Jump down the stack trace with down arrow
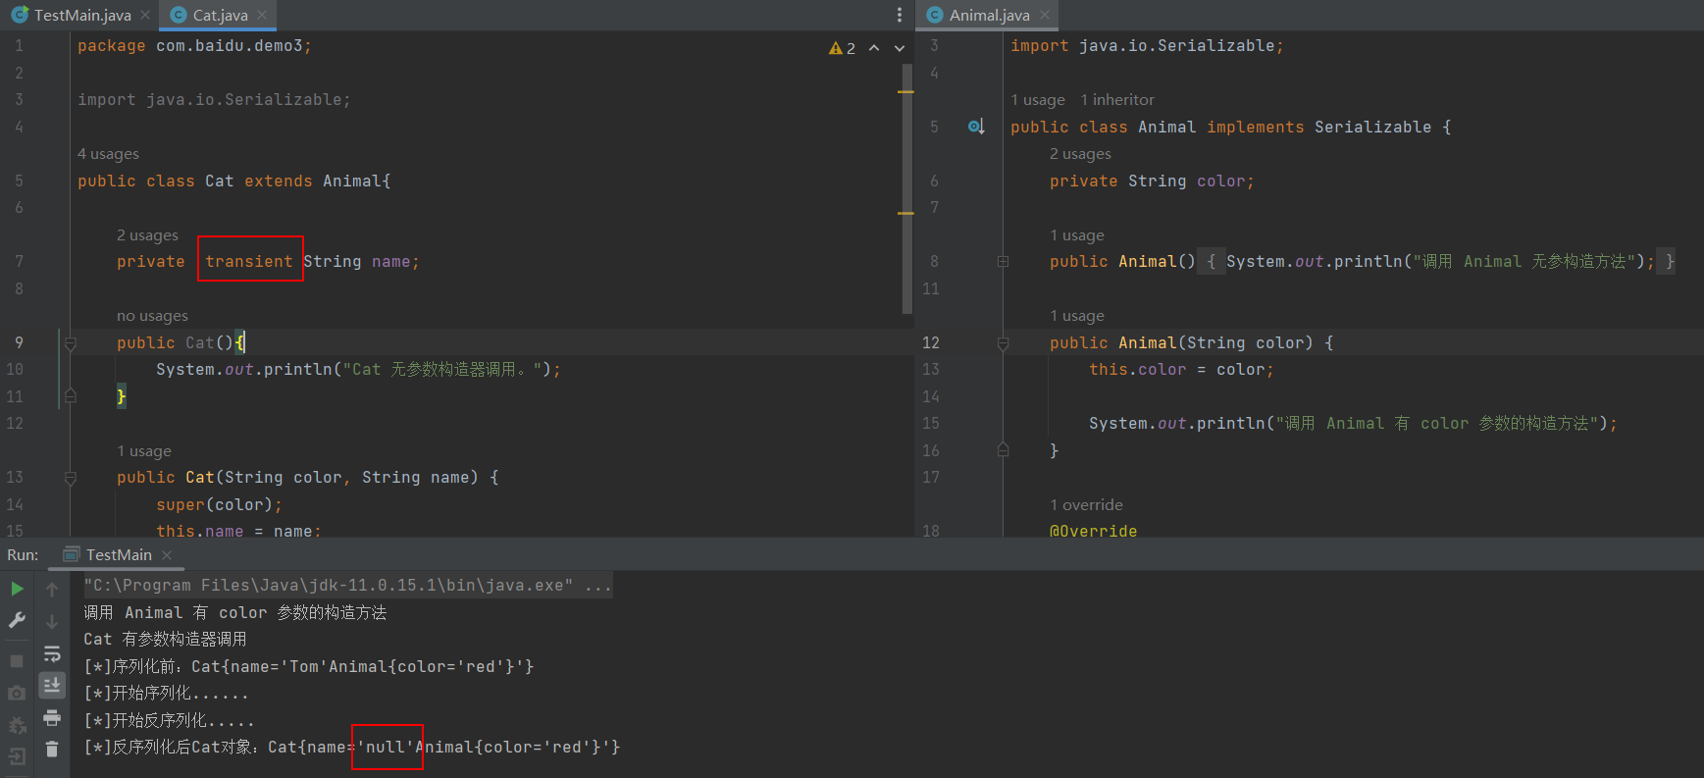Image resolution: width=1704 pixels, height=778 pixels. click(52, 622)
